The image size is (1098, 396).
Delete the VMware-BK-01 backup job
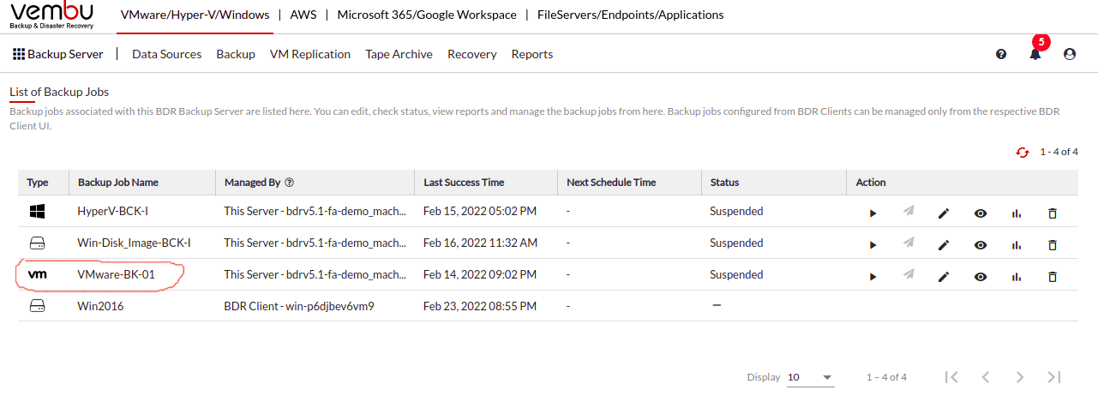tap(1053, 277)
